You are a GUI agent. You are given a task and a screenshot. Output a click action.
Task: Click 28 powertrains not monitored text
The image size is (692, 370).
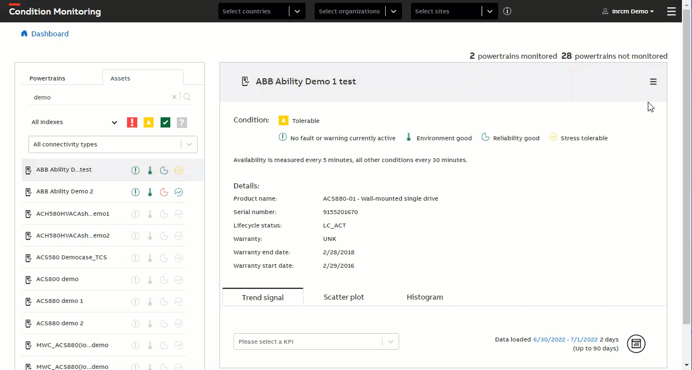(614, 56)
